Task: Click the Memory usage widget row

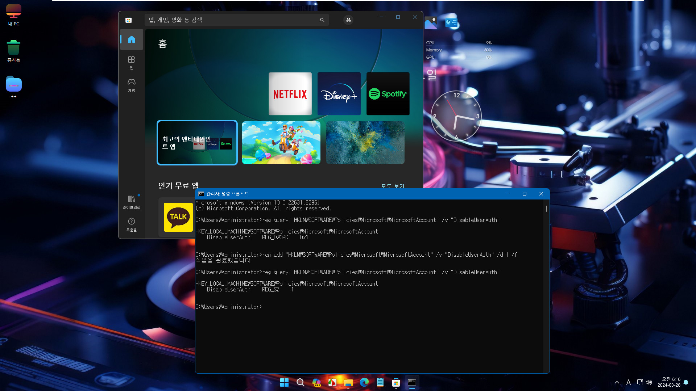Action: [459, 50]
